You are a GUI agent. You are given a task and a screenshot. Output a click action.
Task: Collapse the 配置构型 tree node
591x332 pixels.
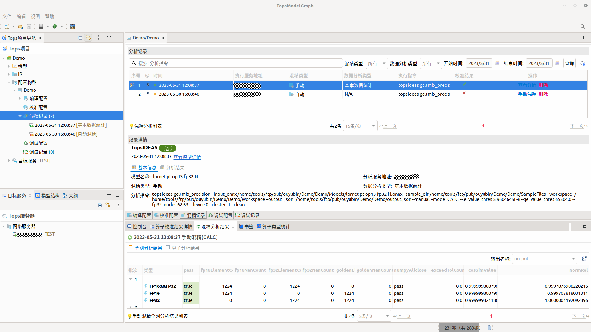tap(9, 82)
